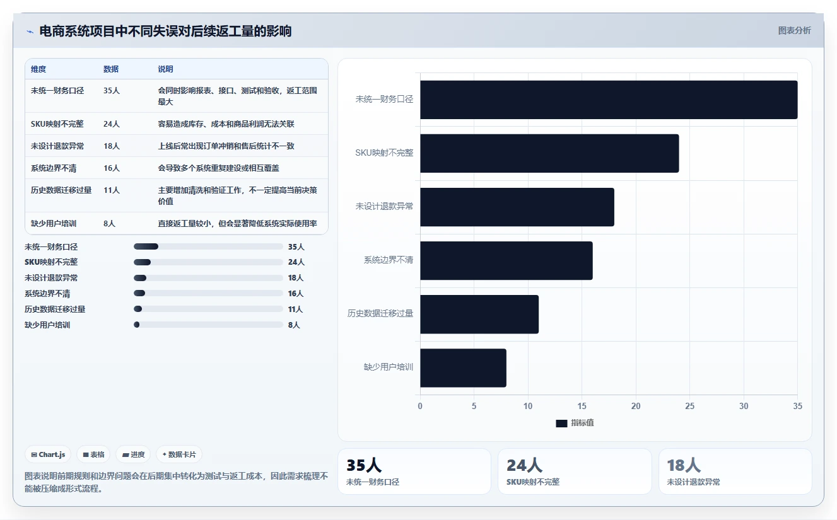
Task: Click the x-axis tick label 35
Action: pos(797,407)
